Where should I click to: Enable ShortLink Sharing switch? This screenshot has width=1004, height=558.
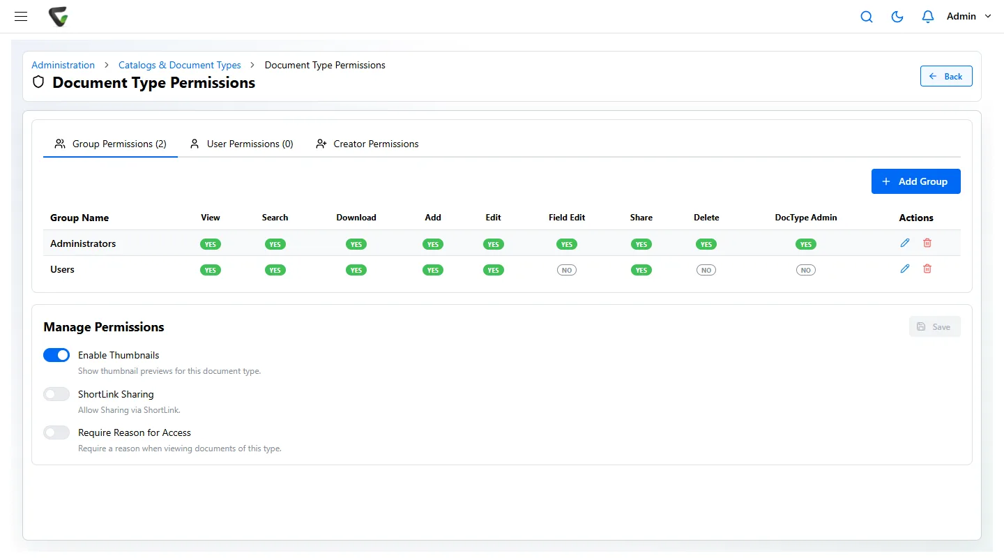[x=56, y=394]
